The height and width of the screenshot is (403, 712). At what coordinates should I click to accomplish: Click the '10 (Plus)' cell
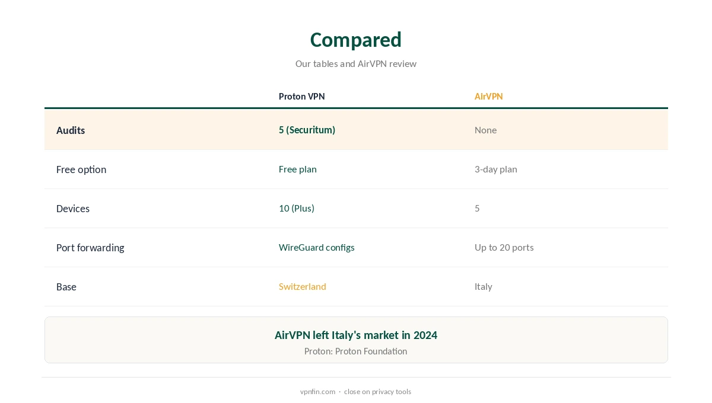click(x=297, y=208)
